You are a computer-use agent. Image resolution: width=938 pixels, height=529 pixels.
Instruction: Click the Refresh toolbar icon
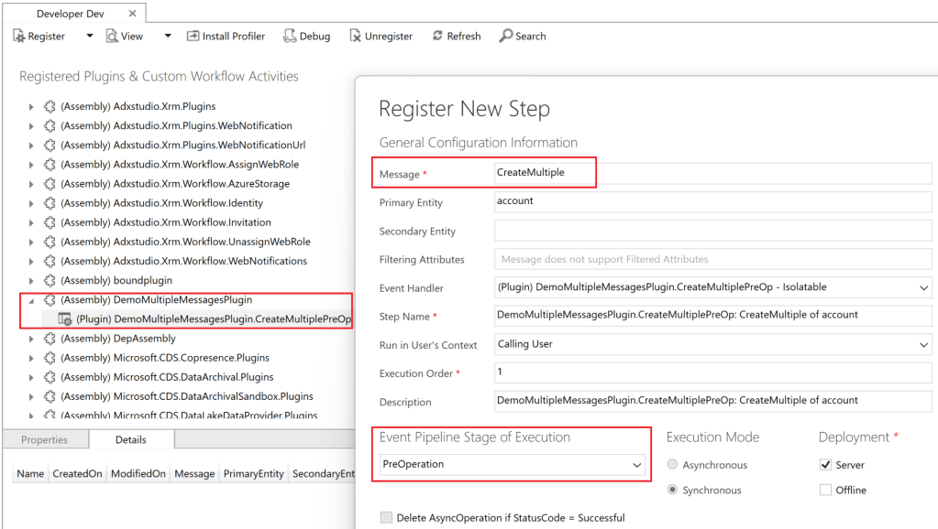click(x=436, y=37)
